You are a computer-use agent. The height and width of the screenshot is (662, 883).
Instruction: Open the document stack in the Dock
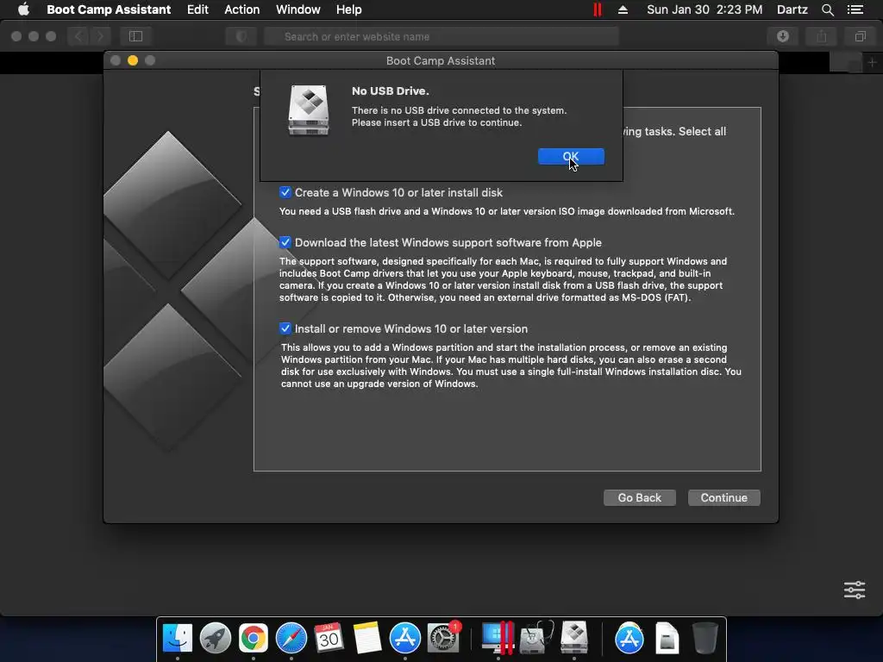667,639
